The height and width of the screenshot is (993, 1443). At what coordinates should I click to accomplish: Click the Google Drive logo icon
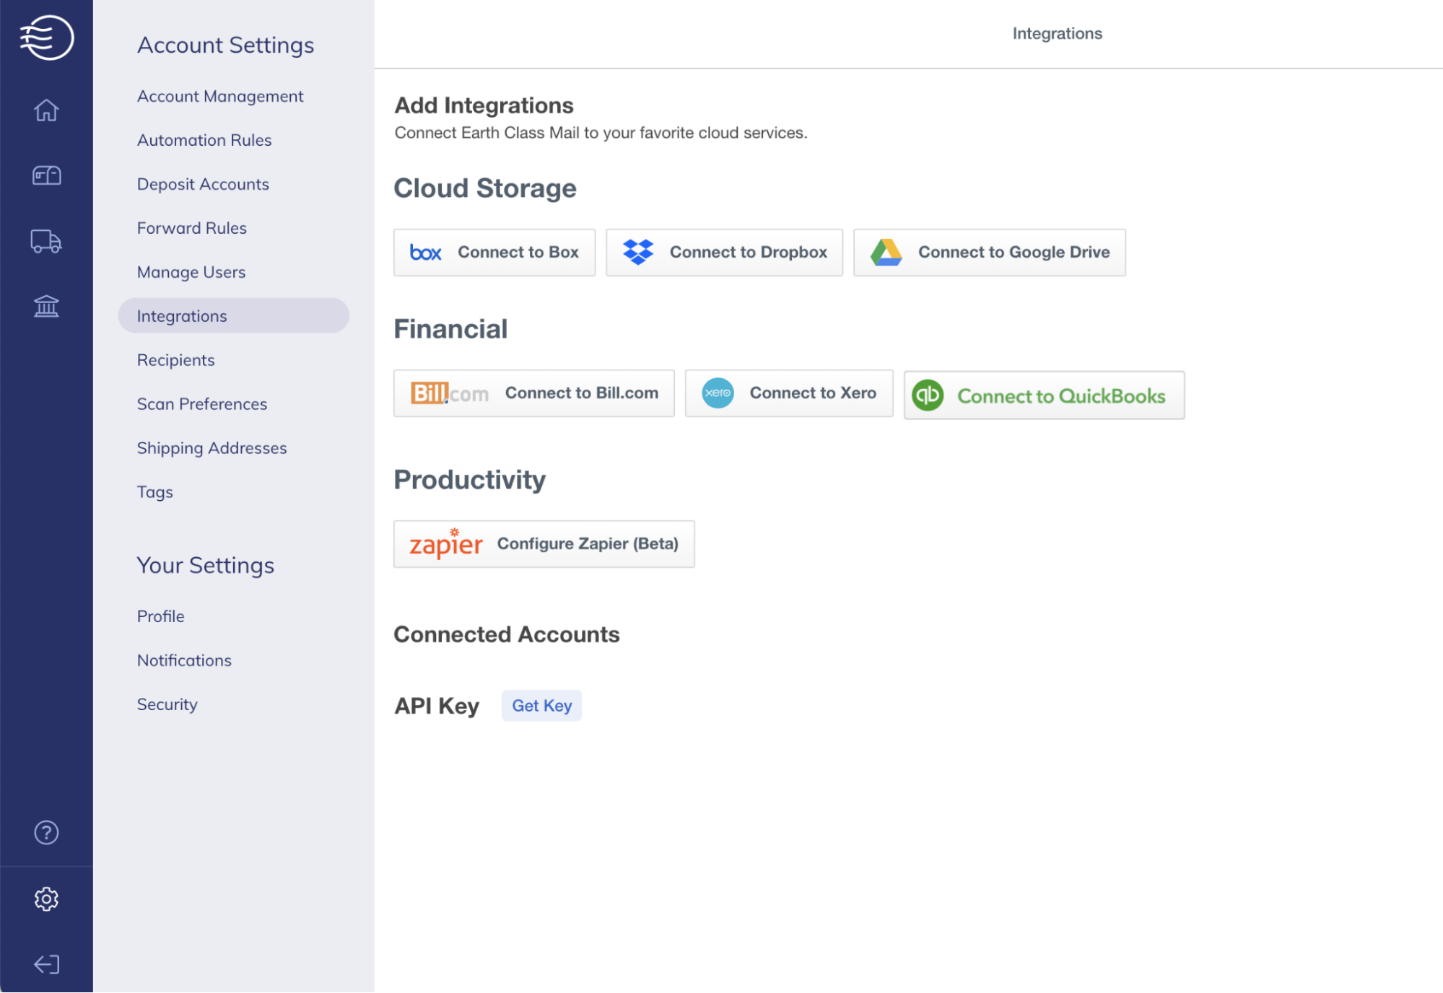886,253
